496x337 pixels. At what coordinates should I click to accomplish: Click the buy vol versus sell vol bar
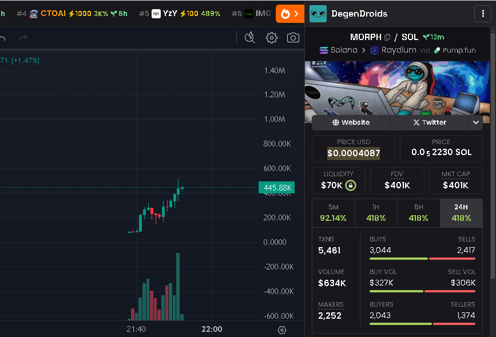422,291
